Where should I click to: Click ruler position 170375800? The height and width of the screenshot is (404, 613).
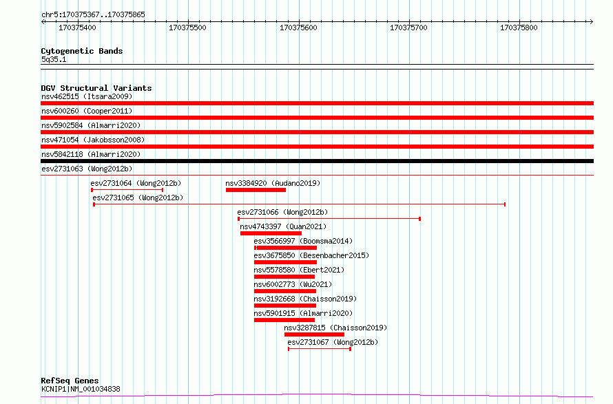519,28
